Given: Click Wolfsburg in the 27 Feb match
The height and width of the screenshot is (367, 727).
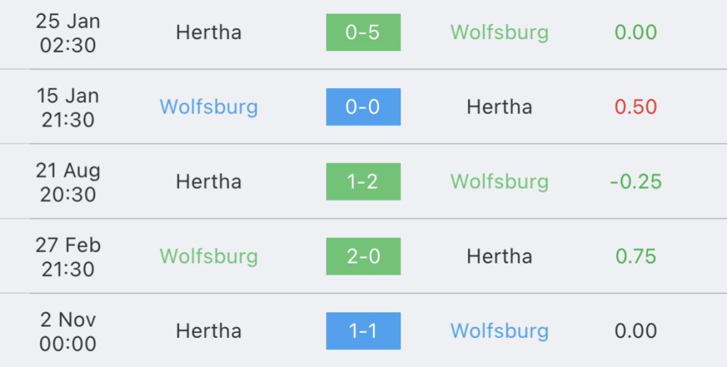Looking at the screenshot, I should point(209,256).
